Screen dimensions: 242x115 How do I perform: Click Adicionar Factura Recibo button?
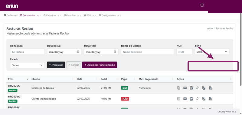pos(100,65)
